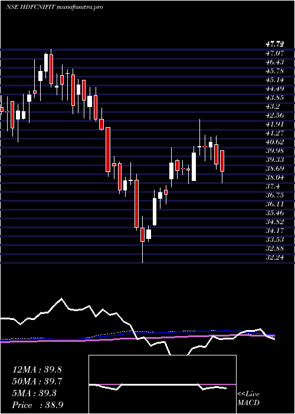Image resolution: width=295 pixels, height=414 pixels.
Task: Click the '<<Live MACD' label
Action: pos(248,399)
